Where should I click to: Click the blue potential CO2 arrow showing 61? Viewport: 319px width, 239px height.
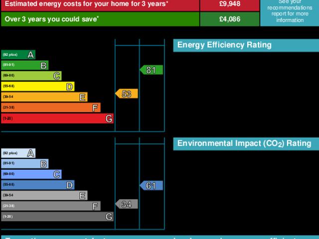pyautogui.click(x=152, y=186)
